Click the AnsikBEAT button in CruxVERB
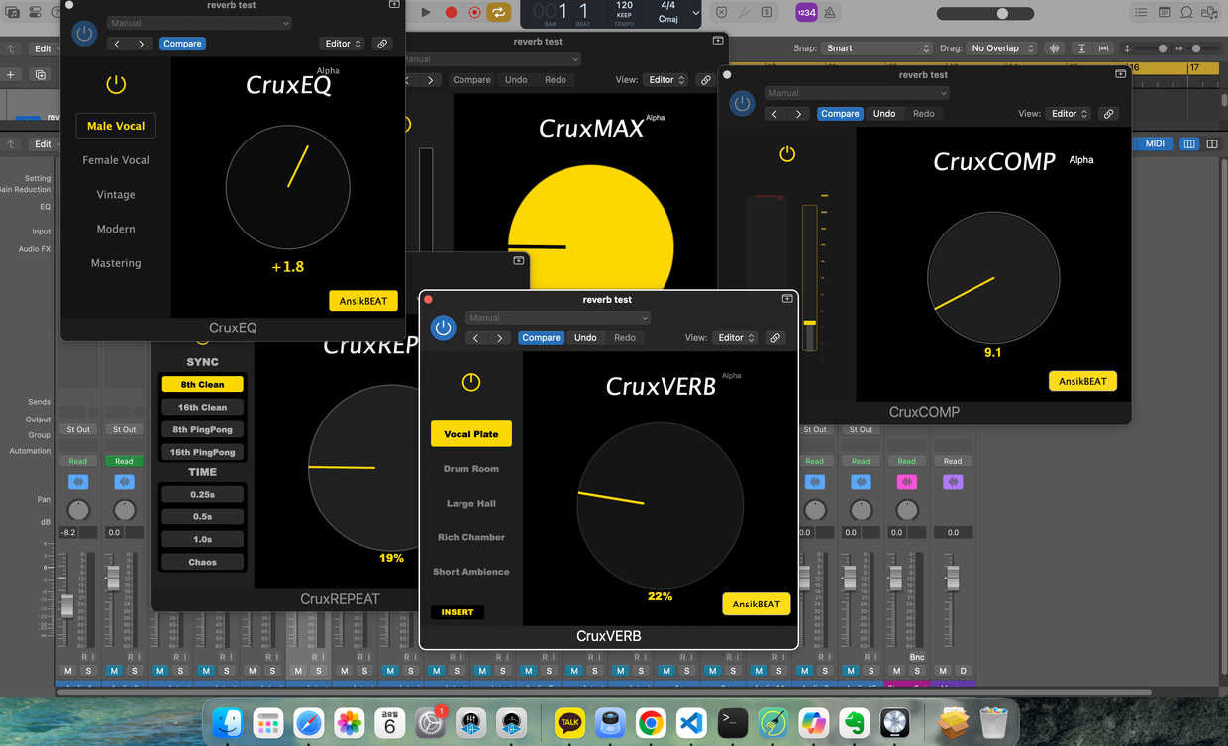The height and width of the screenshot is (746, 1228). (x=756, y=604)
